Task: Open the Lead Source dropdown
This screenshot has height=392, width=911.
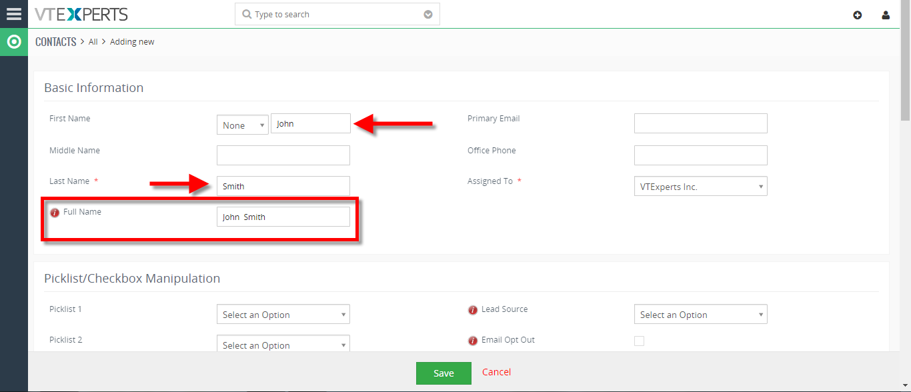Action: [x=701, y=314]
